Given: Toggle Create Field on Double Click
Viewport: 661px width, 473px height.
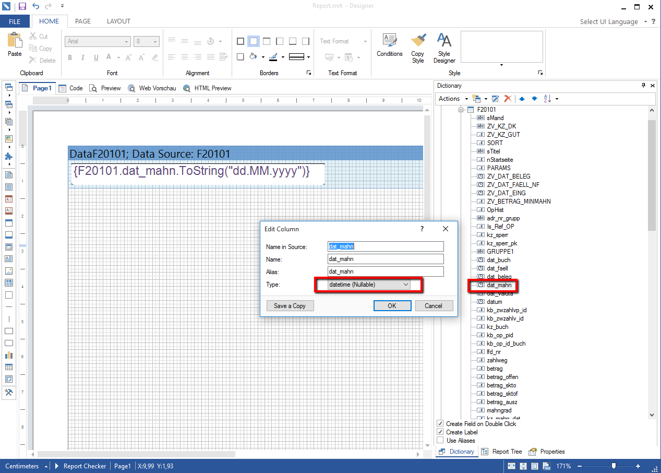Looking at the screenshot, I should click(440, 424).
